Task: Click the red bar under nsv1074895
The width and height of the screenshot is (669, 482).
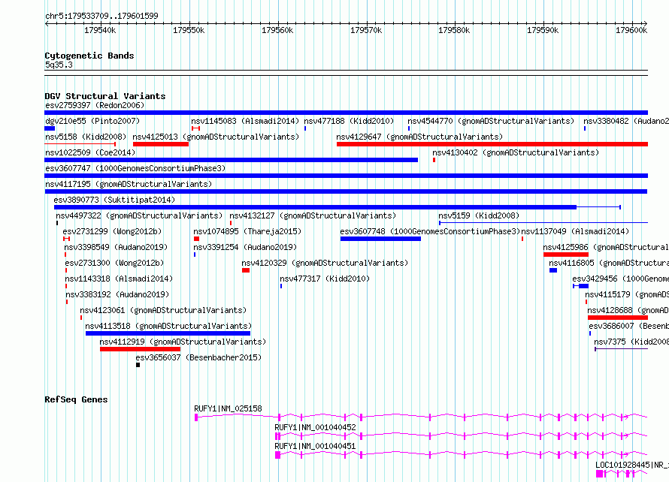Action: [x=196, y=239]
